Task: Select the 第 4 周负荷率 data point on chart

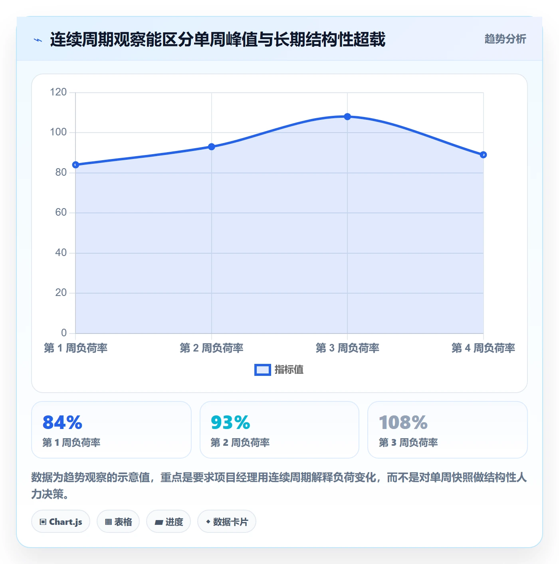Action: click(483, 155)
